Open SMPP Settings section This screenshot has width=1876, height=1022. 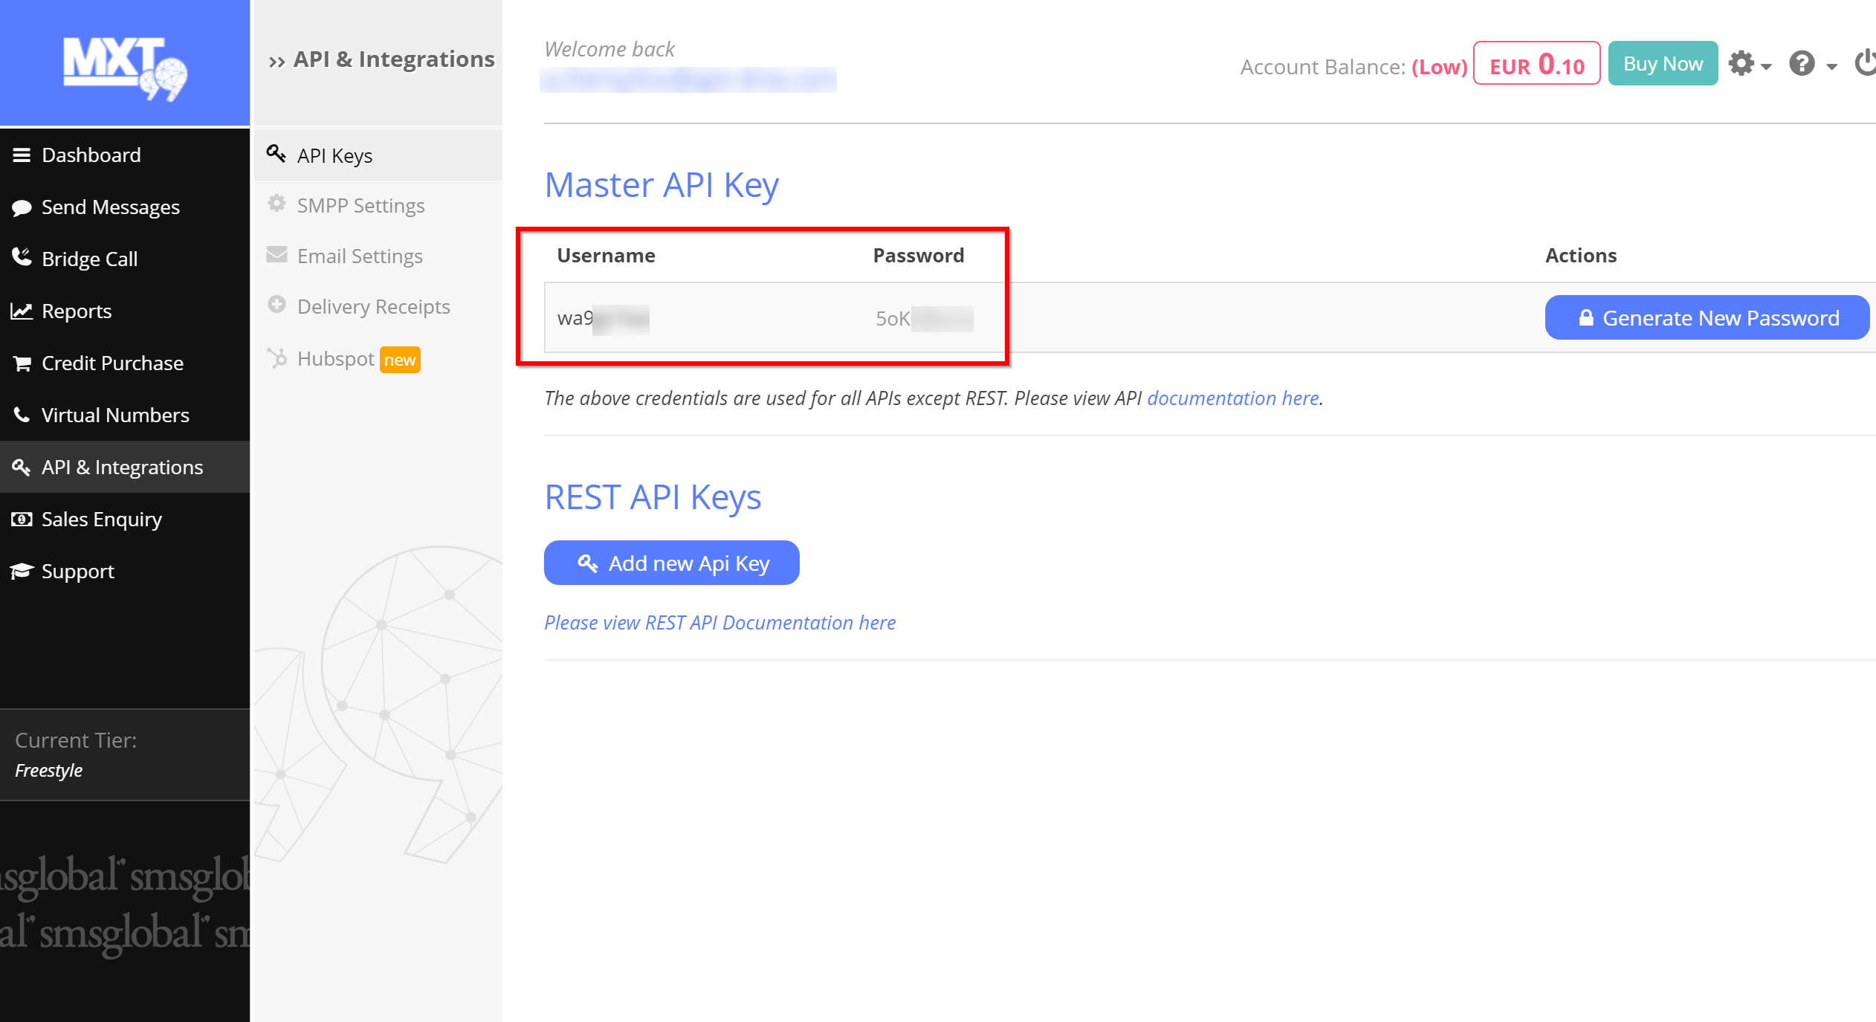360,204
